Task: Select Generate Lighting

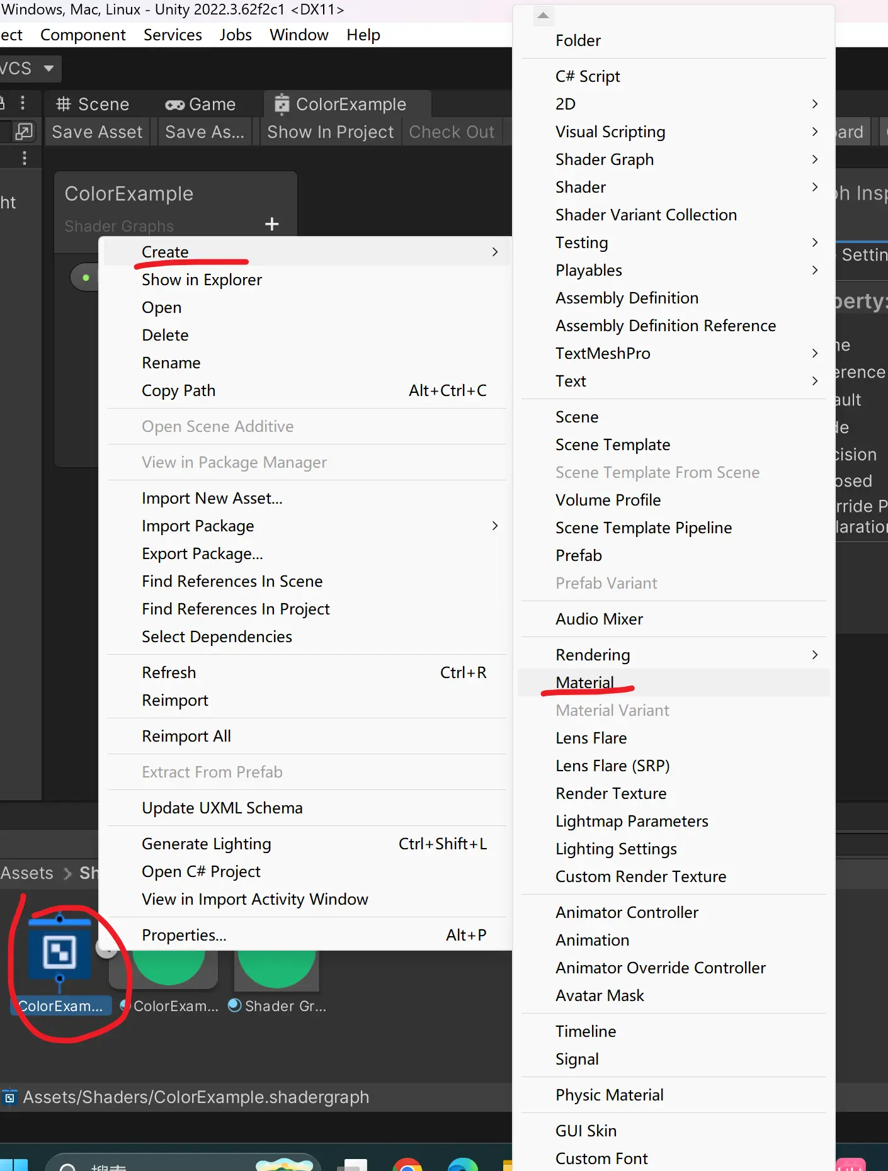Action: coord(307,844)
